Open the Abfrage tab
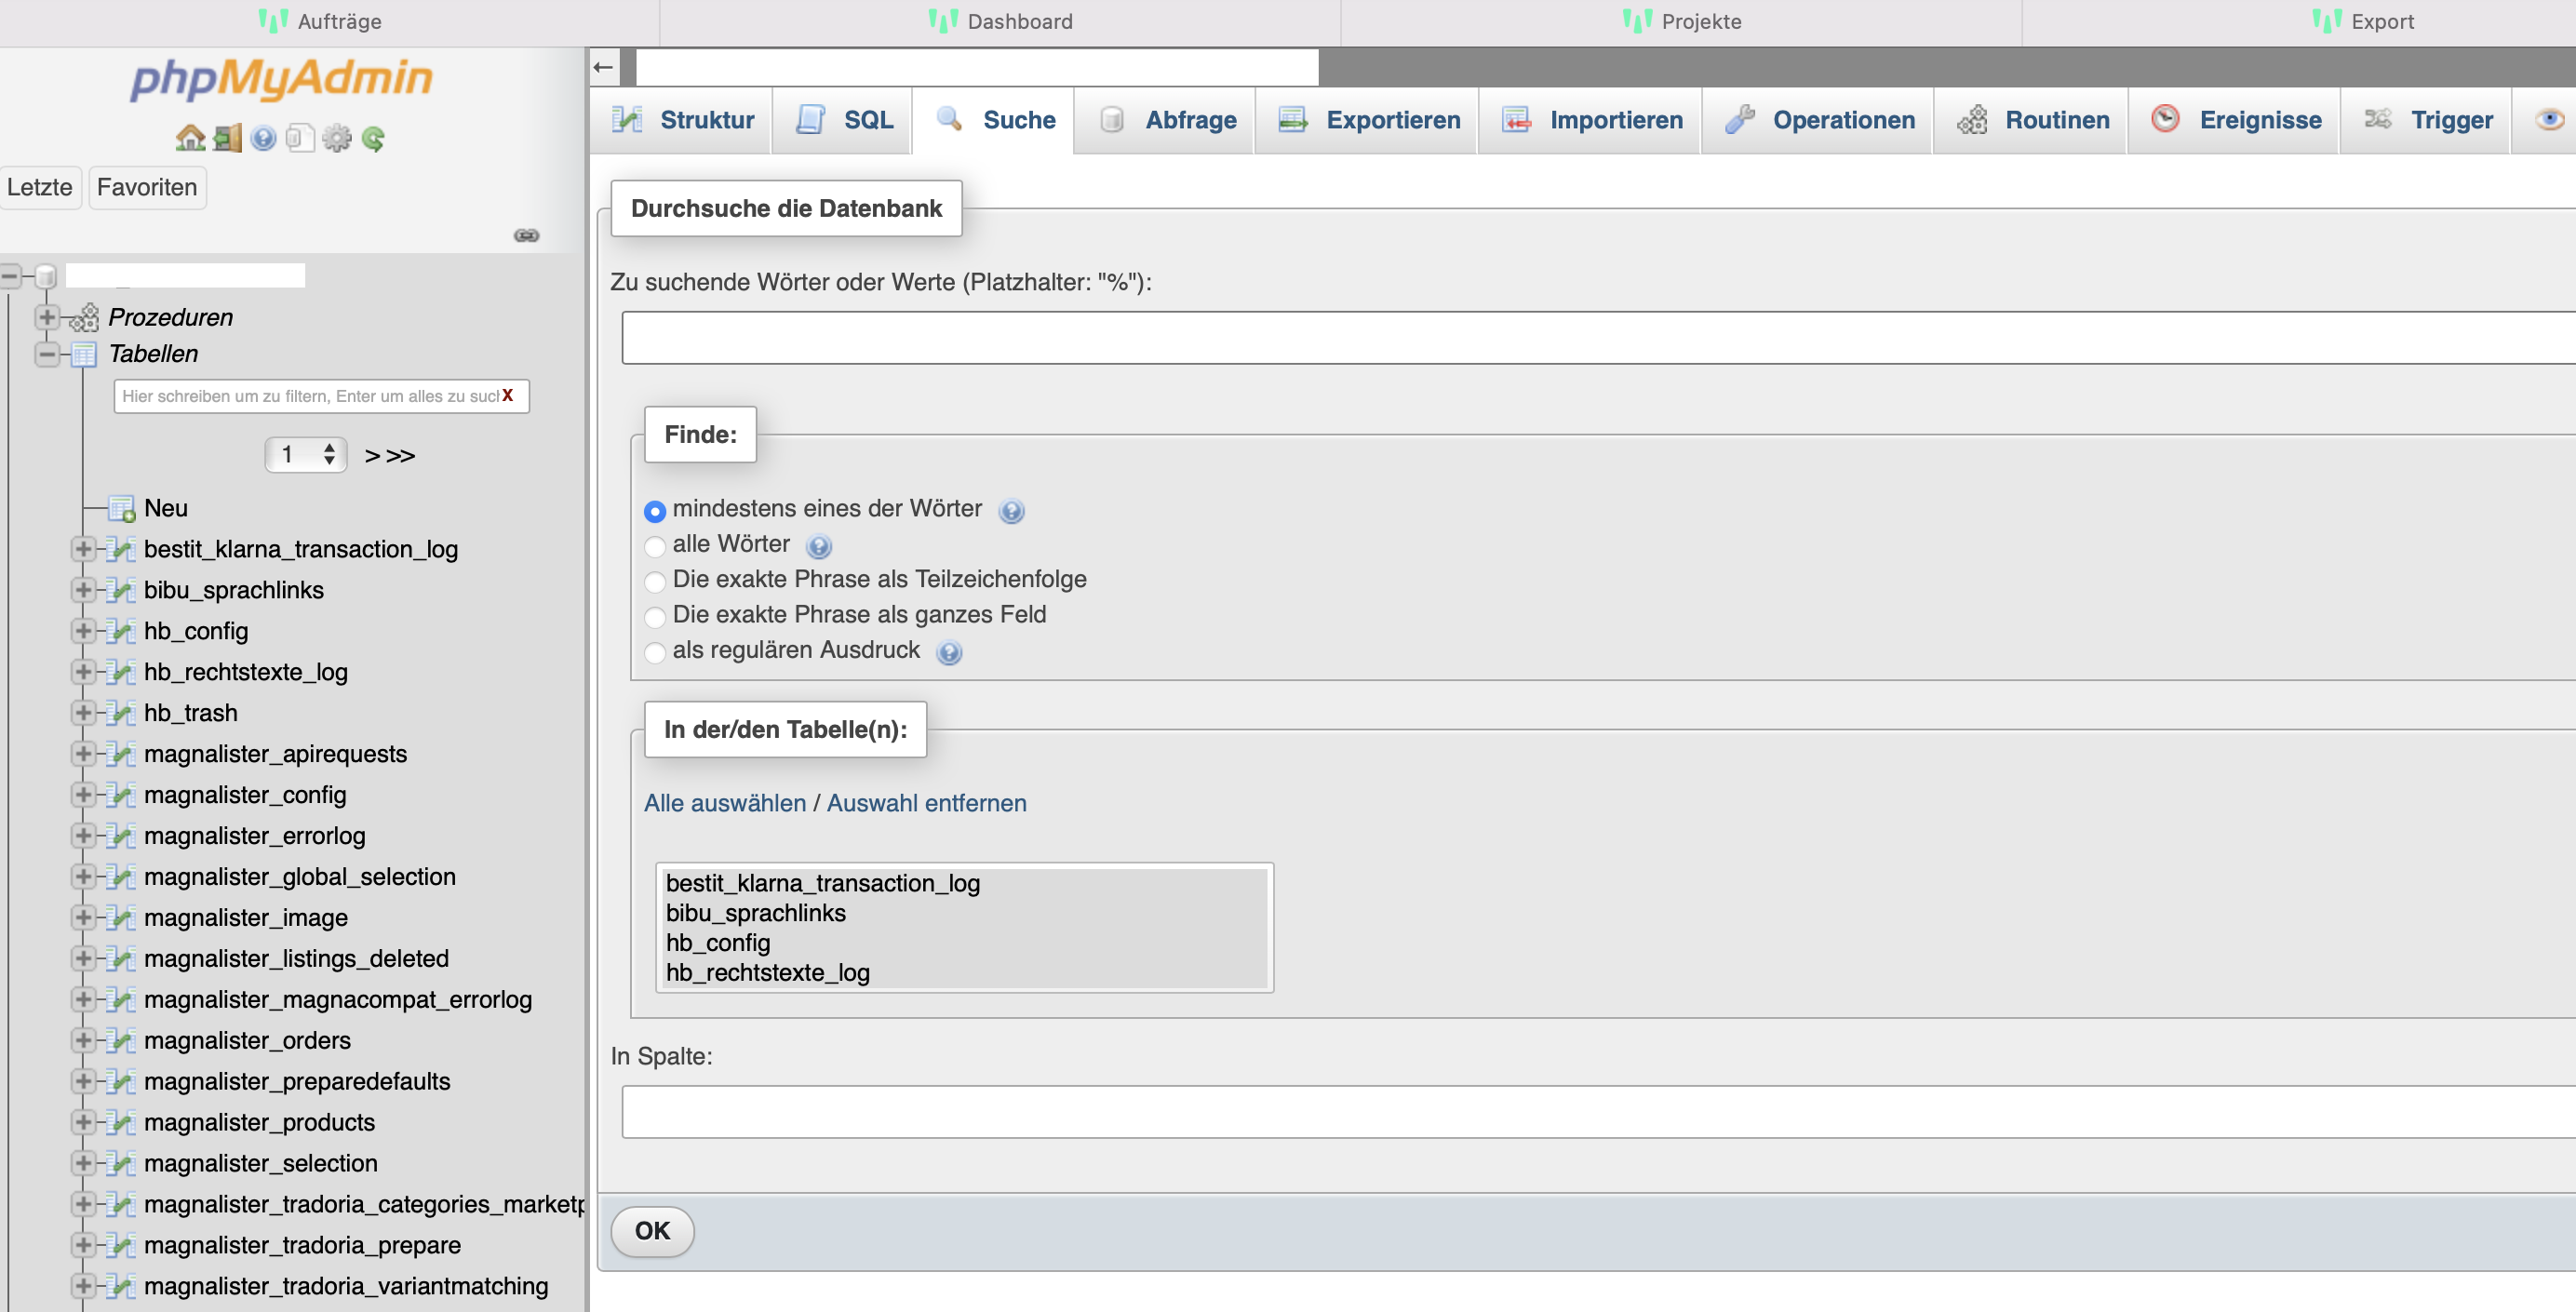Image resolution: width=2576 pixels, height=1312 pixels. pos(1166,120)
